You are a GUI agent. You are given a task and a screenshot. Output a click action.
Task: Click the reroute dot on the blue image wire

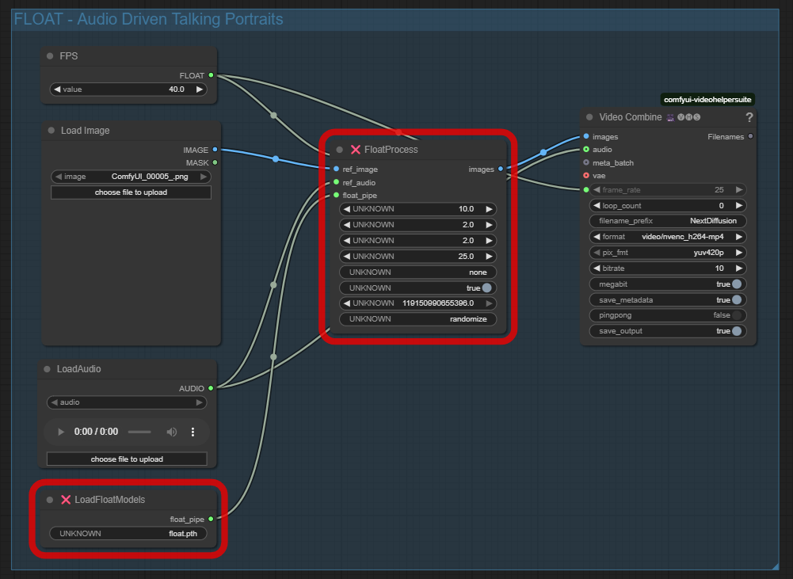(x=276, y=158)
